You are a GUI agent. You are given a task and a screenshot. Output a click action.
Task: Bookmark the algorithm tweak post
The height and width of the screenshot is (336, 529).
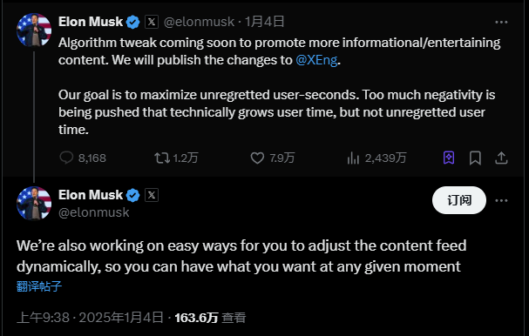coord(475,158)
